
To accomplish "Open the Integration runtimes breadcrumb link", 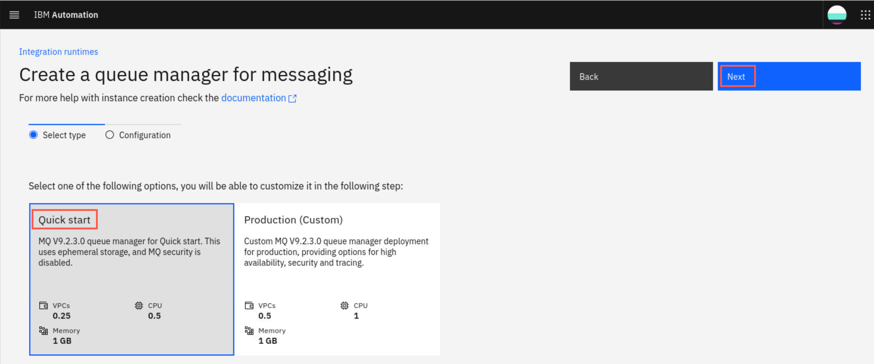I will click(x=58, y=52).
